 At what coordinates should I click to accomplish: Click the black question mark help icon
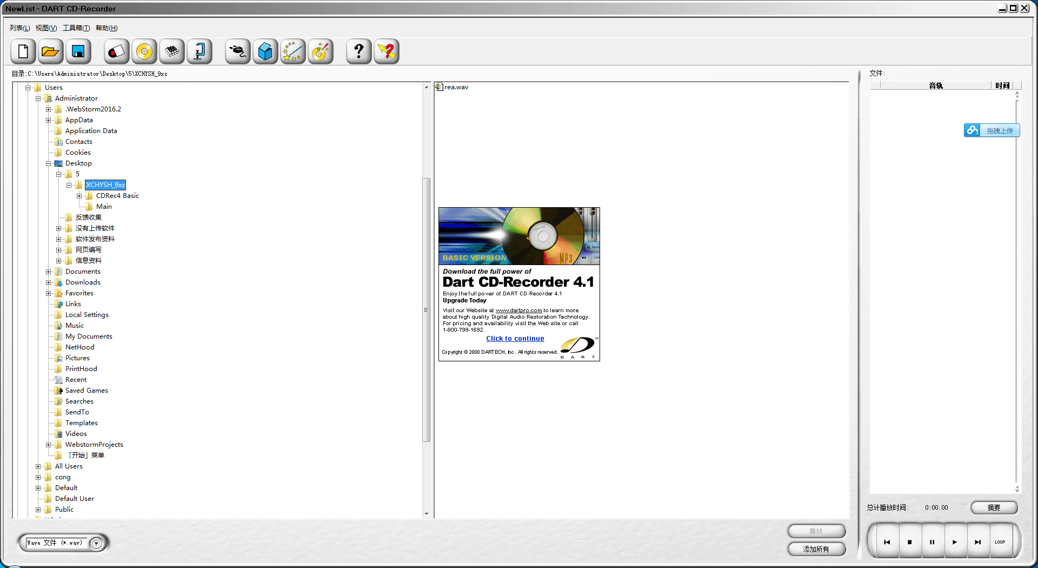(358, 52)
